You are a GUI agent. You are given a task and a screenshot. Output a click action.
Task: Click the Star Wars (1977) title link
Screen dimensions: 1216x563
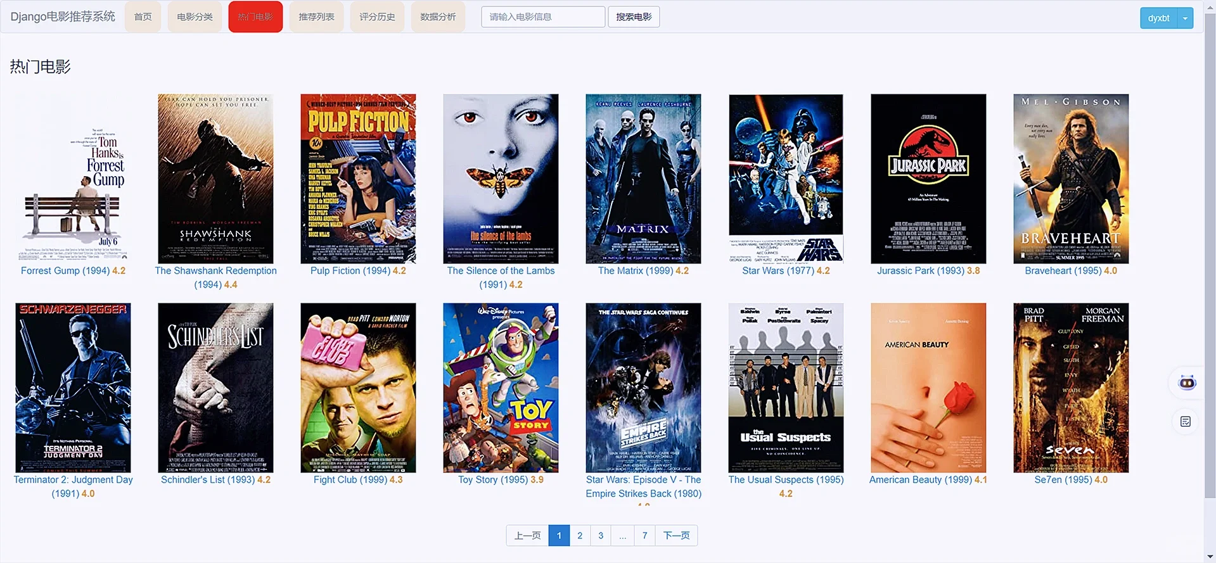pos(778,270)
